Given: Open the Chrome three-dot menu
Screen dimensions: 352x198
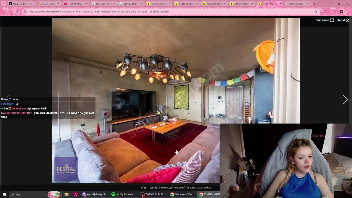Looking at the screenshot, I should tap(348, 12).
